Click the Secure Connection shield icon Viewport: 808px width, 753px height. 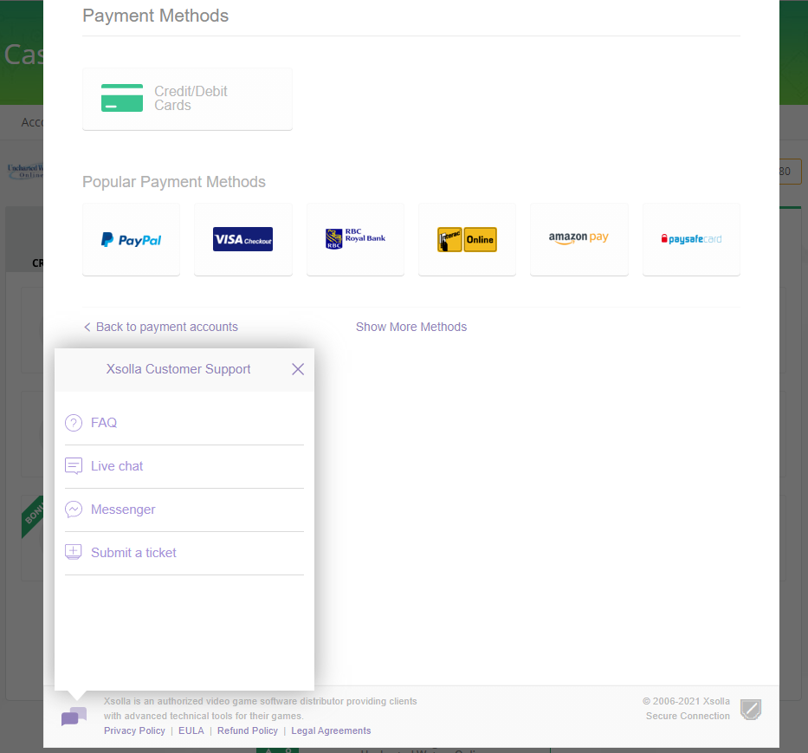tap(751, 710)
